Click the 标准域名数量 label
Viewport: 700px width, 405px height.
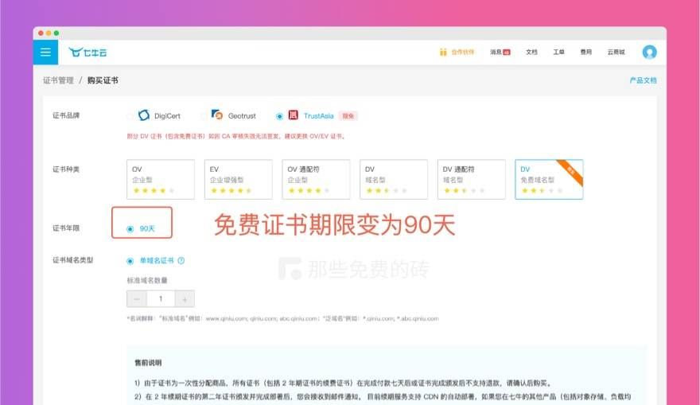147,280
